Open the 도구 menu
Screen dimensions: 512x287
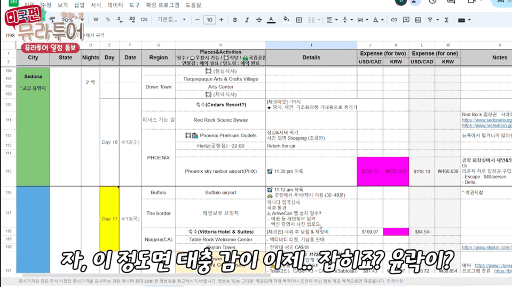[x=134, y=5]
